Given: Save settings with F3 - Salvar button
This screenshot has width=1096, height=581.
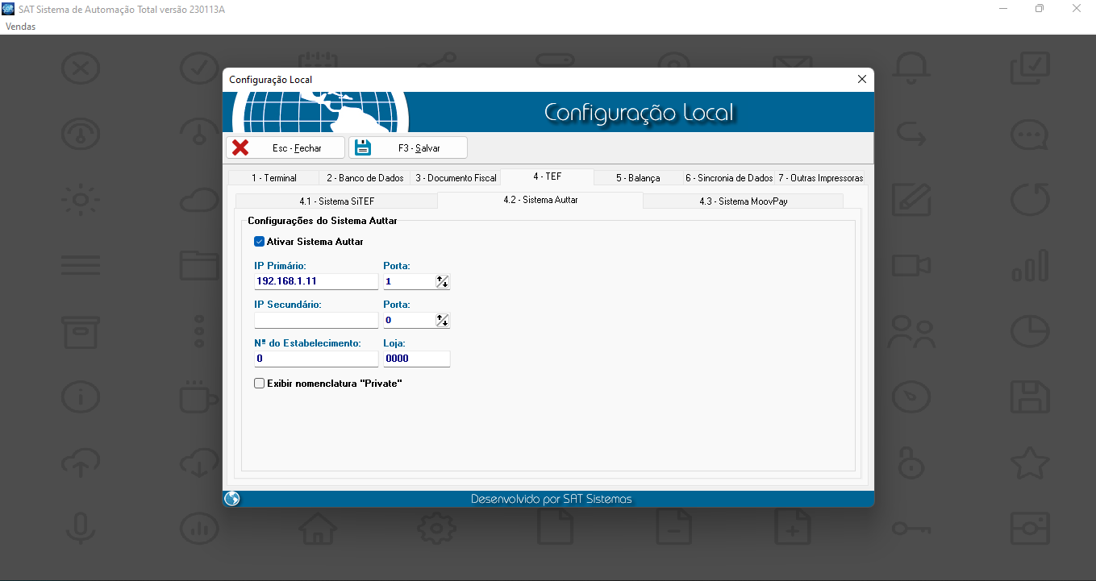Looking at the screenshot, I should pyautogui.click(x=407, y=147).
